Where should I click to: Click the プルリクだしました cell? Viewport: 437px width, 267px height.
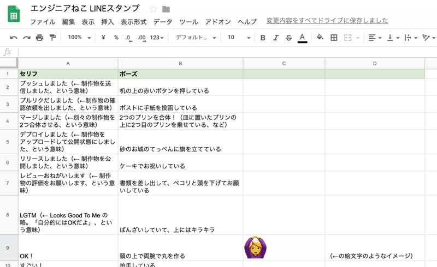(x=68, y=104)
